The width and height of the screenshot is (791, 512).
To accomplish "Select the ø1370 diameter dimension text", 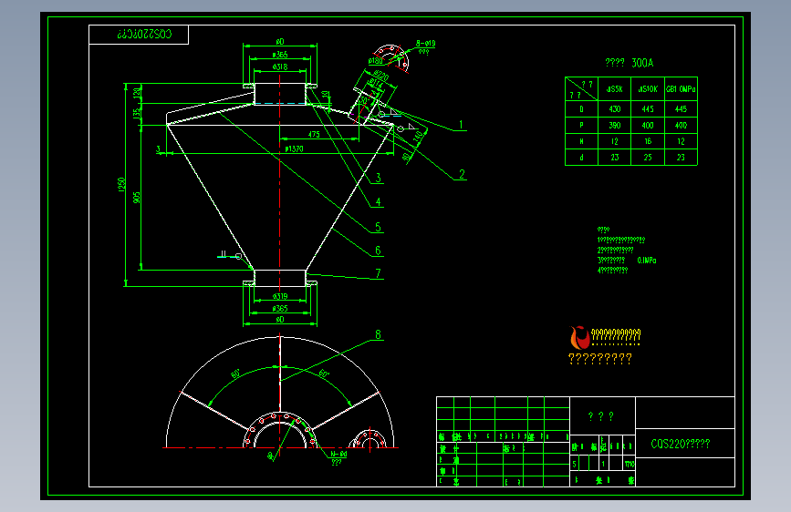I will 294,149.
